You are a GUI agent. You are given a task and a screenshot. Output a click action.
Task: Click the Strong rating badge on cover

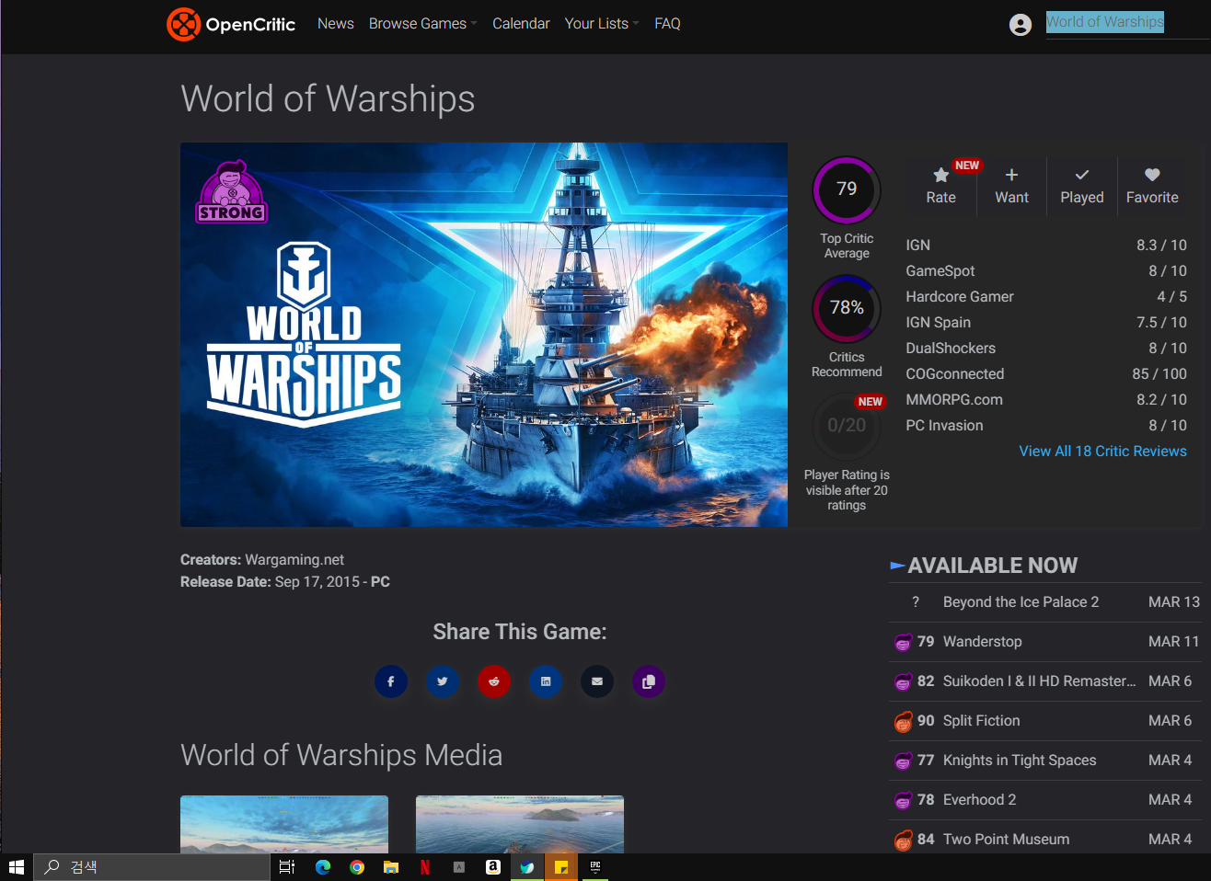tap(231, 192)
